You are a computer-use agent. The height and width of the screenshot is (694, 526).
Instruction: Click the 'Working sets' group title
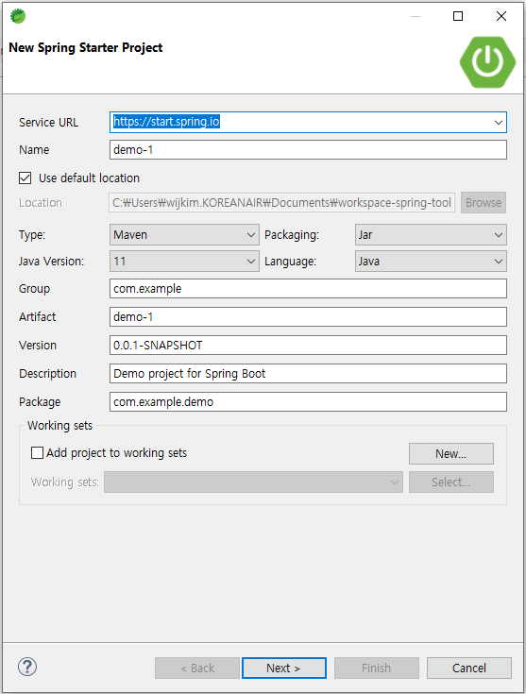pyautogui.click(x=59, y=425)
